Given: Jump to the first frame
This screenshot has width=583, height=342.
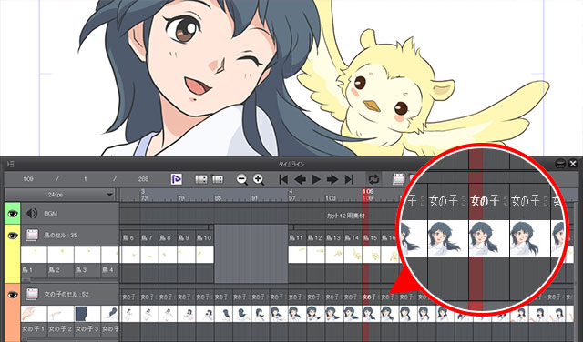Looking at the screenshot, I should [283, 180].
